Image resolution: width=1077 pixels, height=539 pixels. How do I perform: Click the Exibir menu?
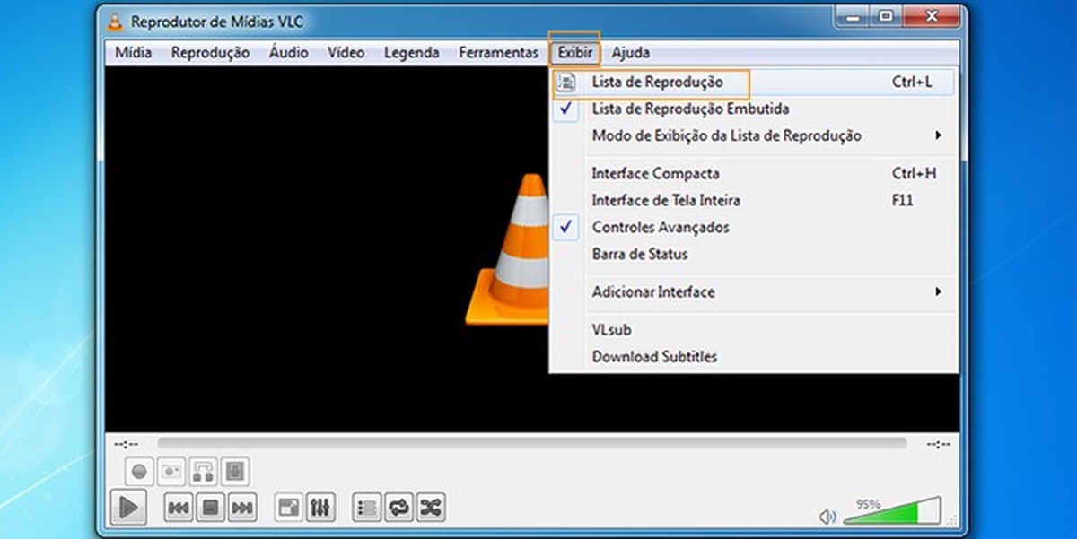click(x=574, y=52)
